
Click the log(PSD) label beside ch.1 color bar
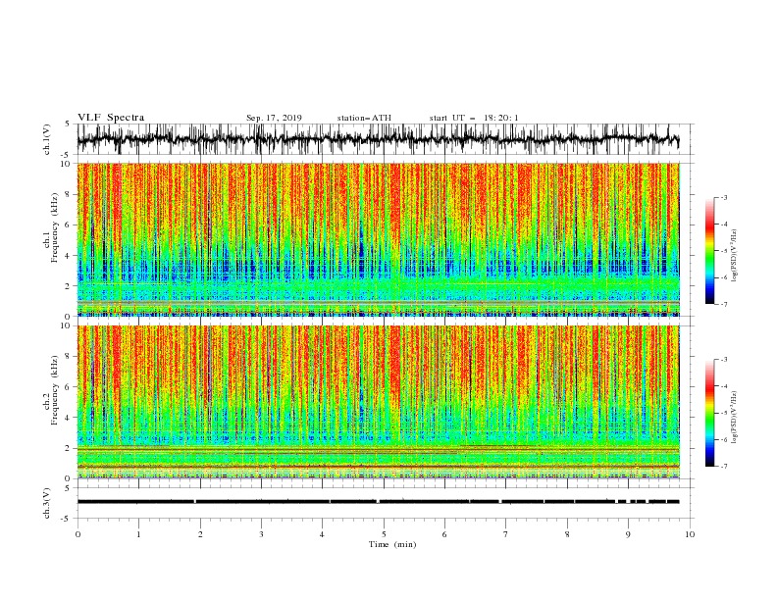[735, 256]
